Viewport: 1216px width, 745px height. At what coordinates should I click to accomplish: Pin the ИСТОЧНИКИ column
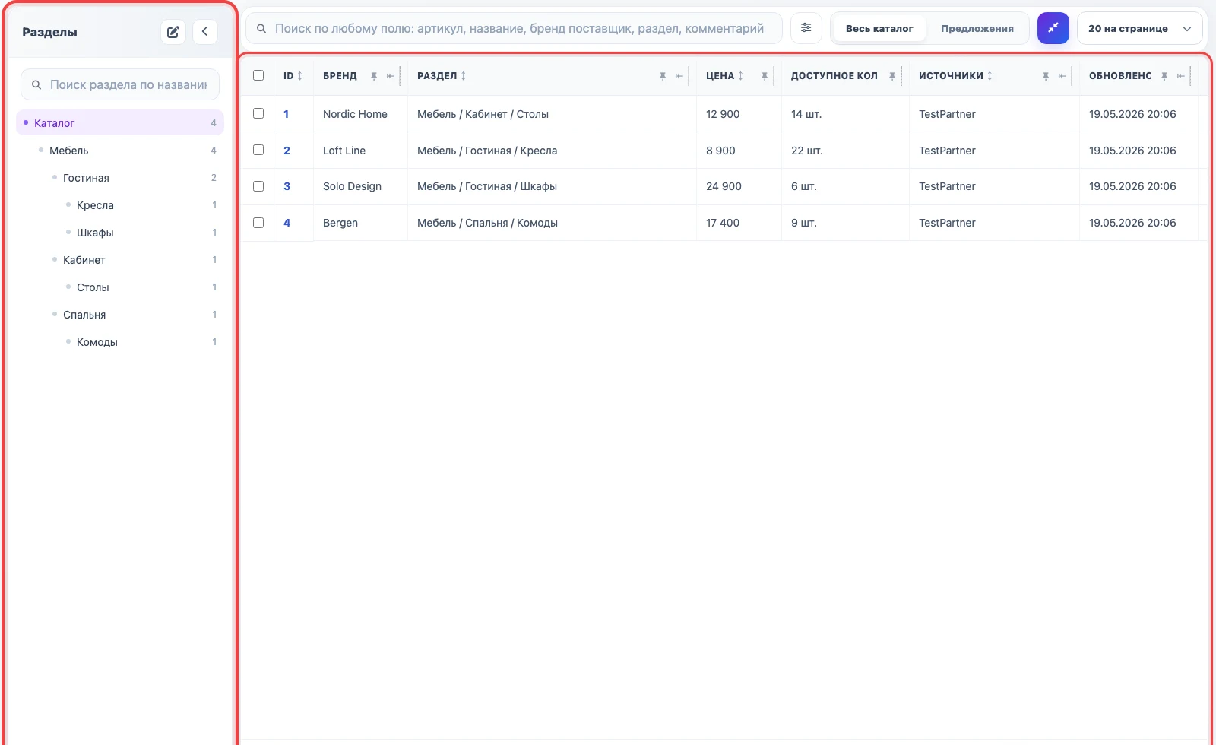click(x=1046, y=76)
